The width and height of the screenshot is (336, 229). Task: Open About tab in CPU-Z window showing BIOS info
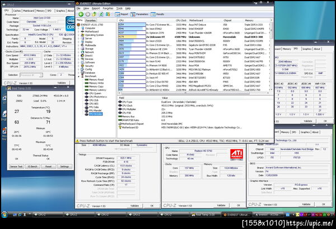tap(315, 132)
